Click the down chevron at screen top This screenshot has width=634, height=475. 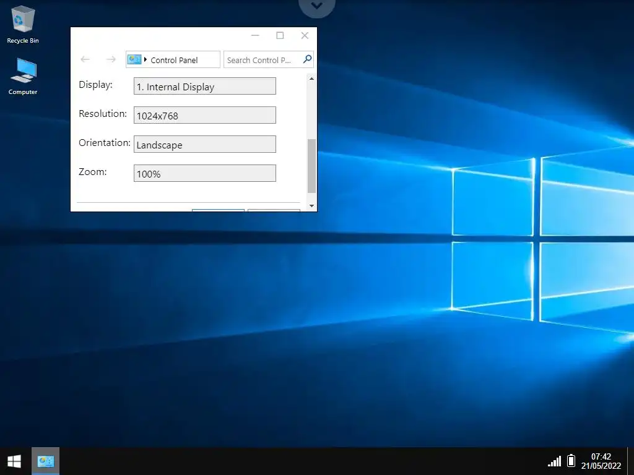(x=317, y=6)
